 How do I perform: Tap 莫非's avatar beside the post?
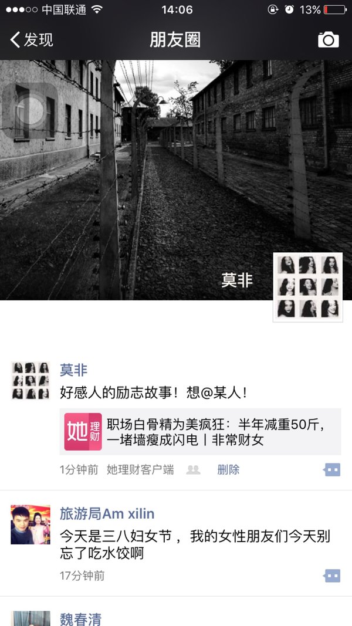click(31, 381)
